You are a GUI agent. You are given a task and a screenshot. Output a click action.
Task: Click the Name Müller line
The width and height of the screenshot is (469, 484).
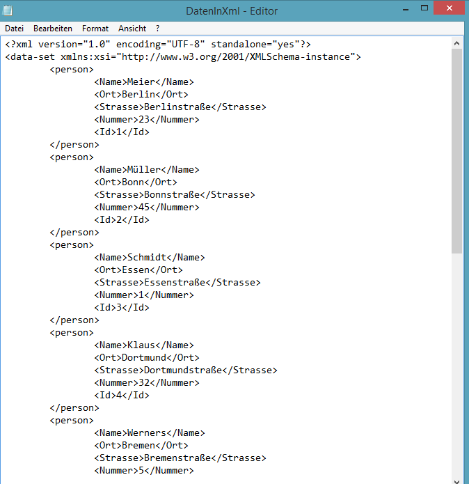[147, 169]
